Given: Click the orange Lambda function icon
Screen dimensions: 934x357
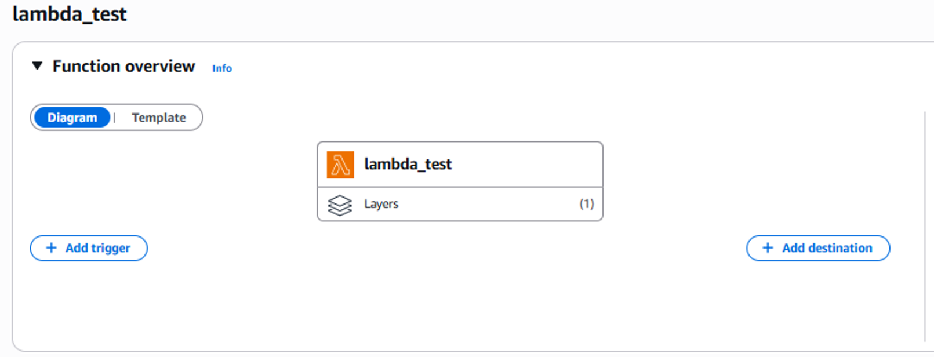Looking at the screenshot, I should [340, 165].
